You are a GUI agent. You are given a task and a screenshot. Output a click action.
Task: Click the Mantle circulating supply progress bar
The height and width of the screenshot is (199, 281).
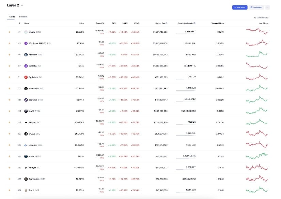(x=186, y=34)
